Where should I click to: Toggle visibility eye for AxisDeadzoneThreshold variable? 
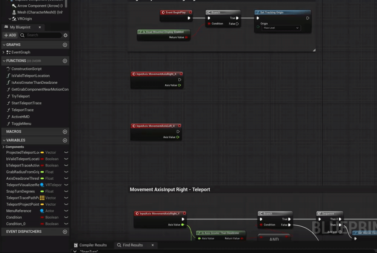(x=66, y=178)
